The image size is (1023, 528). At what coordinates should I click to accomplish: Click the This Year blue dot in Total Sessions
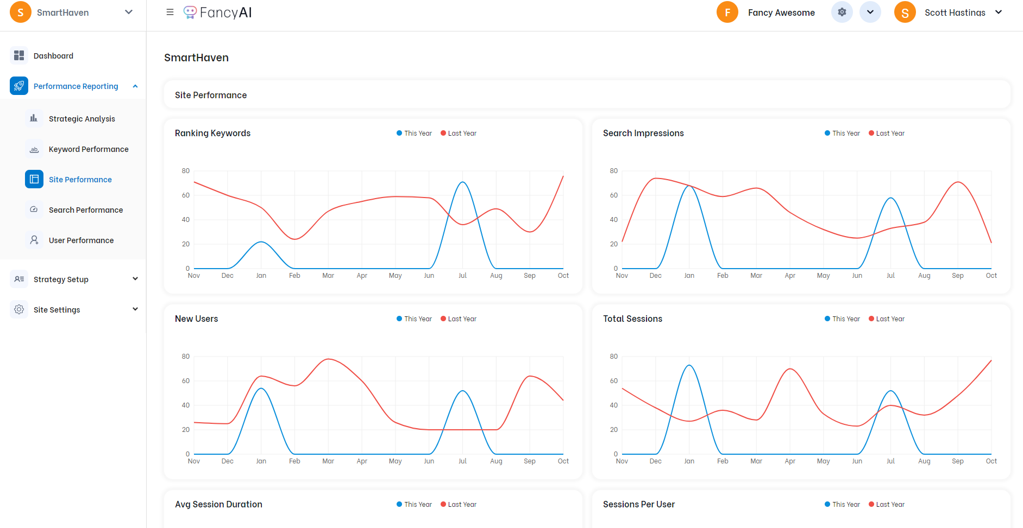click(x=827, y=319)
